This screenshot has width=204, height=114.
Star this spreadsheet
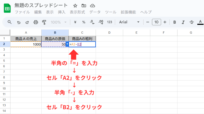(75, 6)
